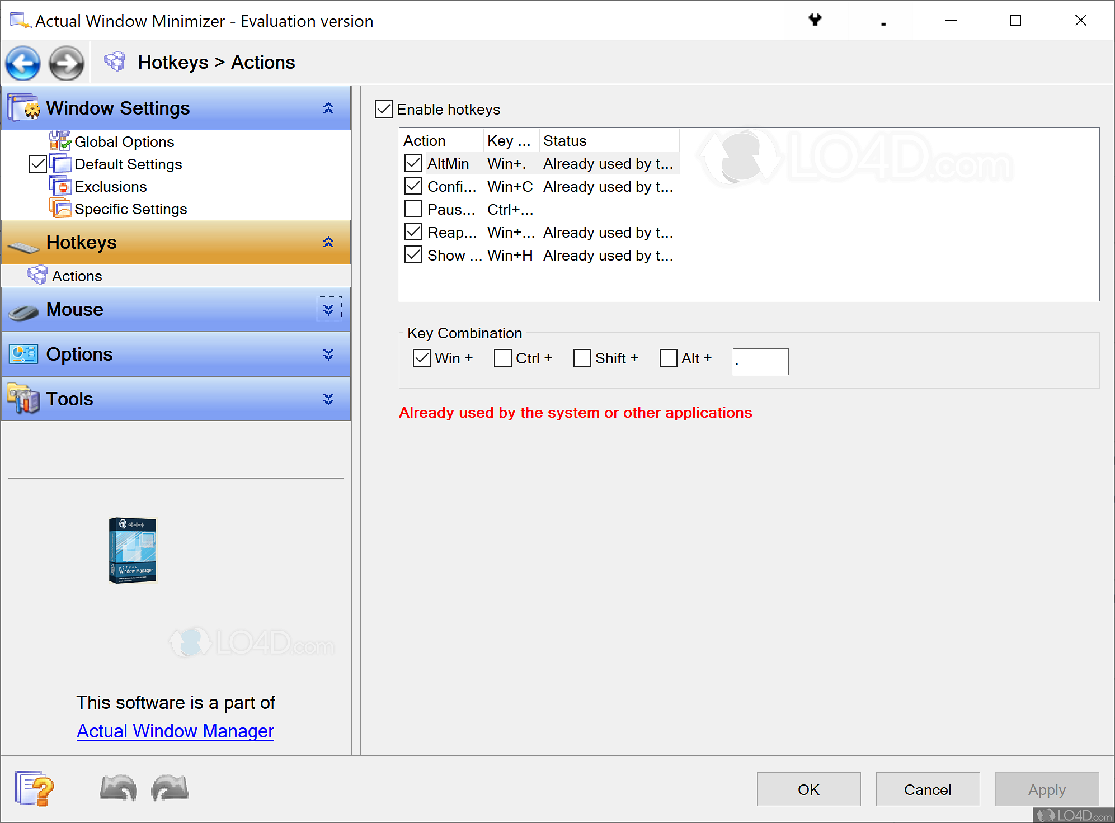Open Global Options settings
The height and width of the screenshot is (823, 1115).
click(x=124, y=141)
